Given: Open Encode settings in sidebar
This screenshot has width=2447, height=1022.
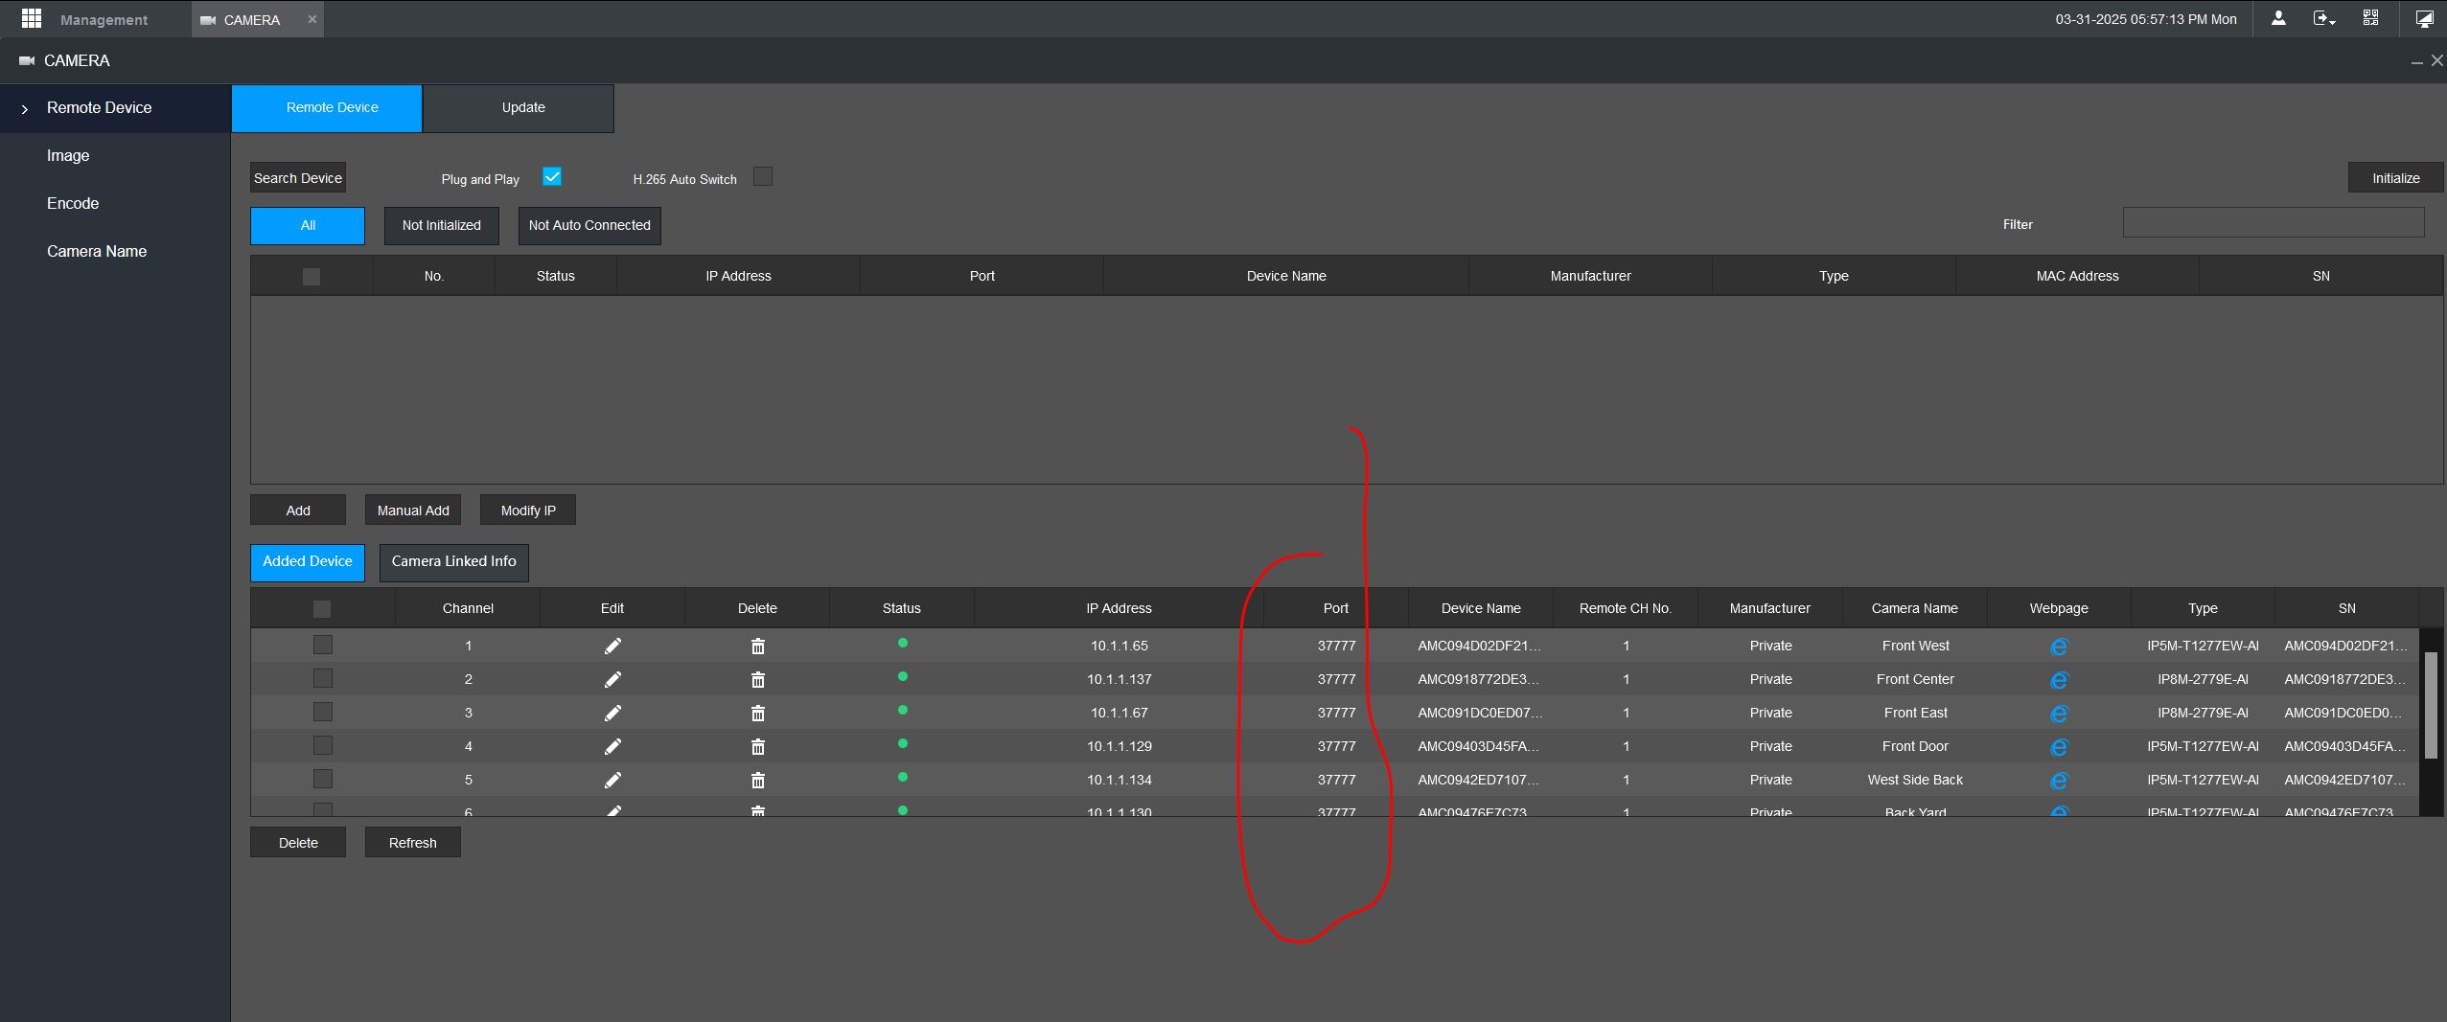Looking at the screenshot, I should coord(73,203).
